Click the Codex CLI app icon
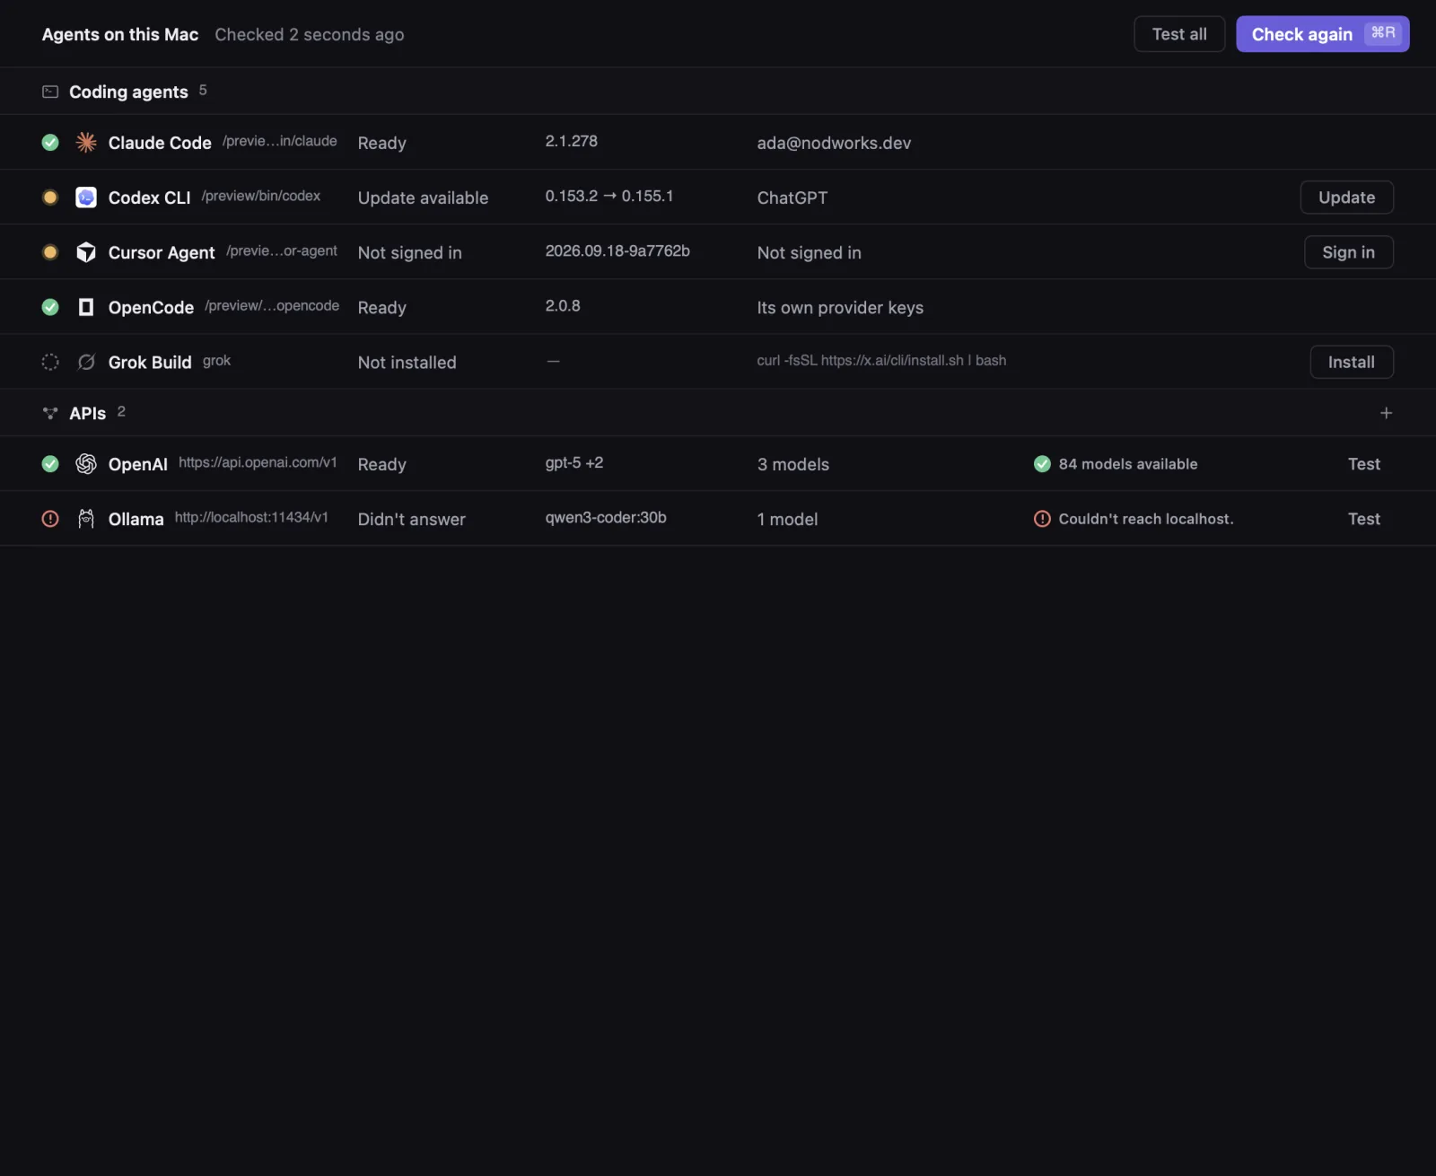 click(x=86, y=197)
